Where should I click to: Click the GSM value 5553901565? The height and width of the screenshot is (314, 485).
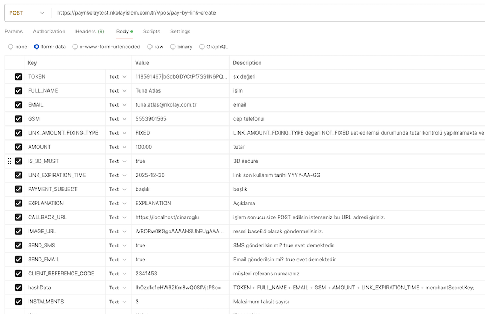[151, 119]
